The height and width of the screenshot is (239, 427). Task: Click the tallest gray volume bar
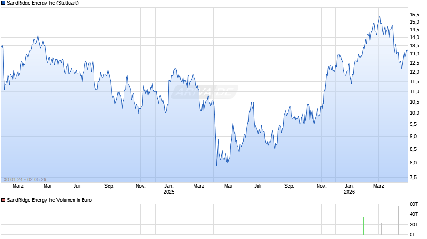398,220
